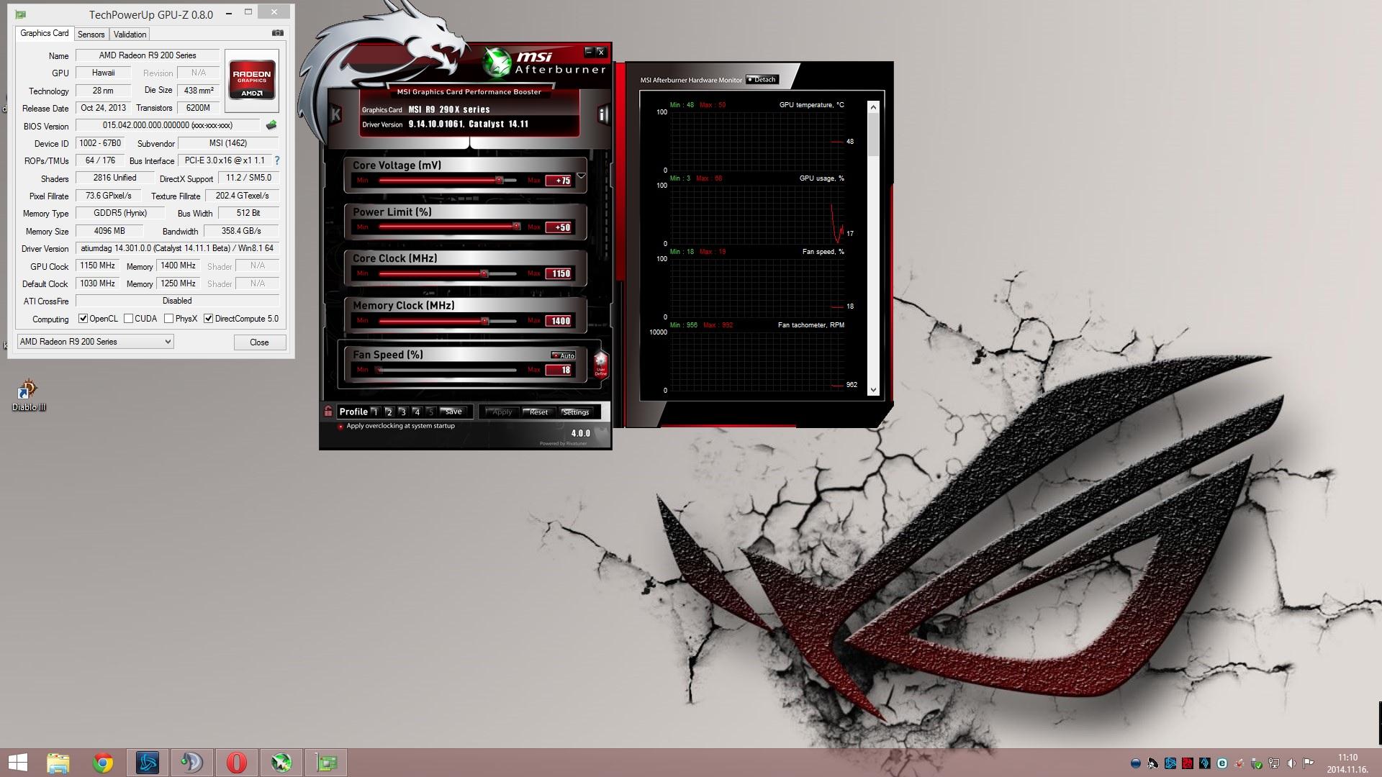Expand the Core Voltage arrow in Afterburner
The image size is (1382, 777).
[x=581, y=176]
